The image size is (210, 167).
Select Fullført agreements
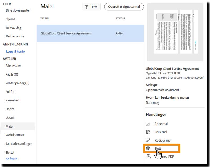[10, 92]
